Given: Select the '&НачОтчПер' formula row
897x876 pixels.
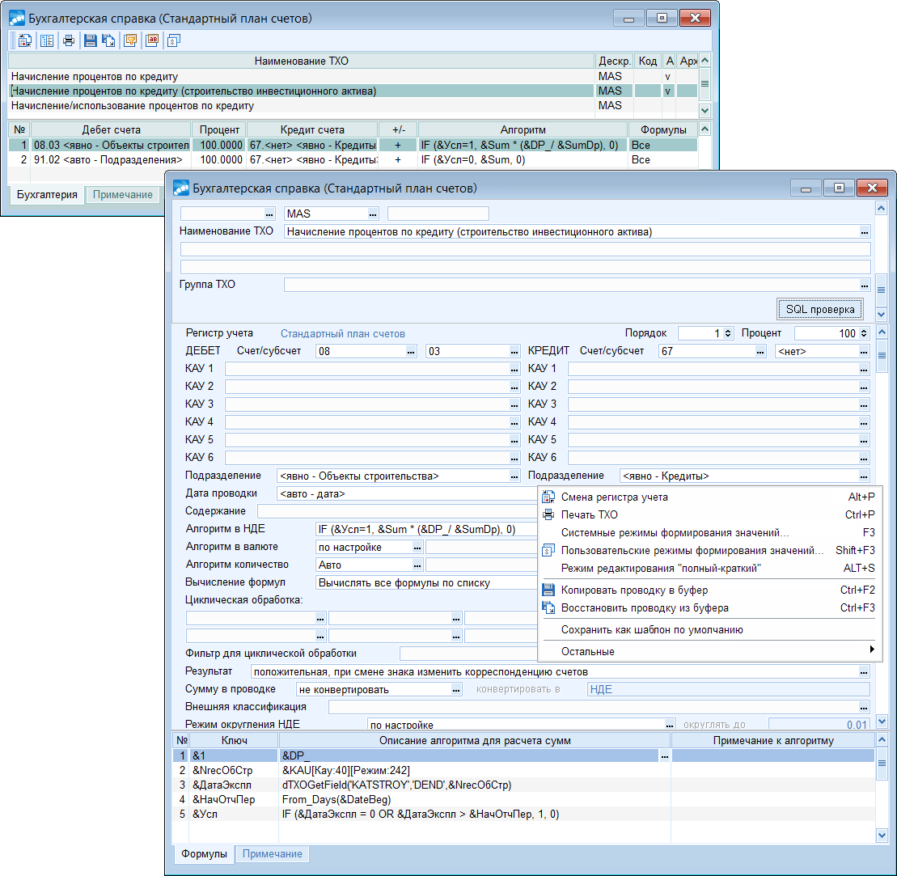Looking at the screenshot, I should click(523, 800).
